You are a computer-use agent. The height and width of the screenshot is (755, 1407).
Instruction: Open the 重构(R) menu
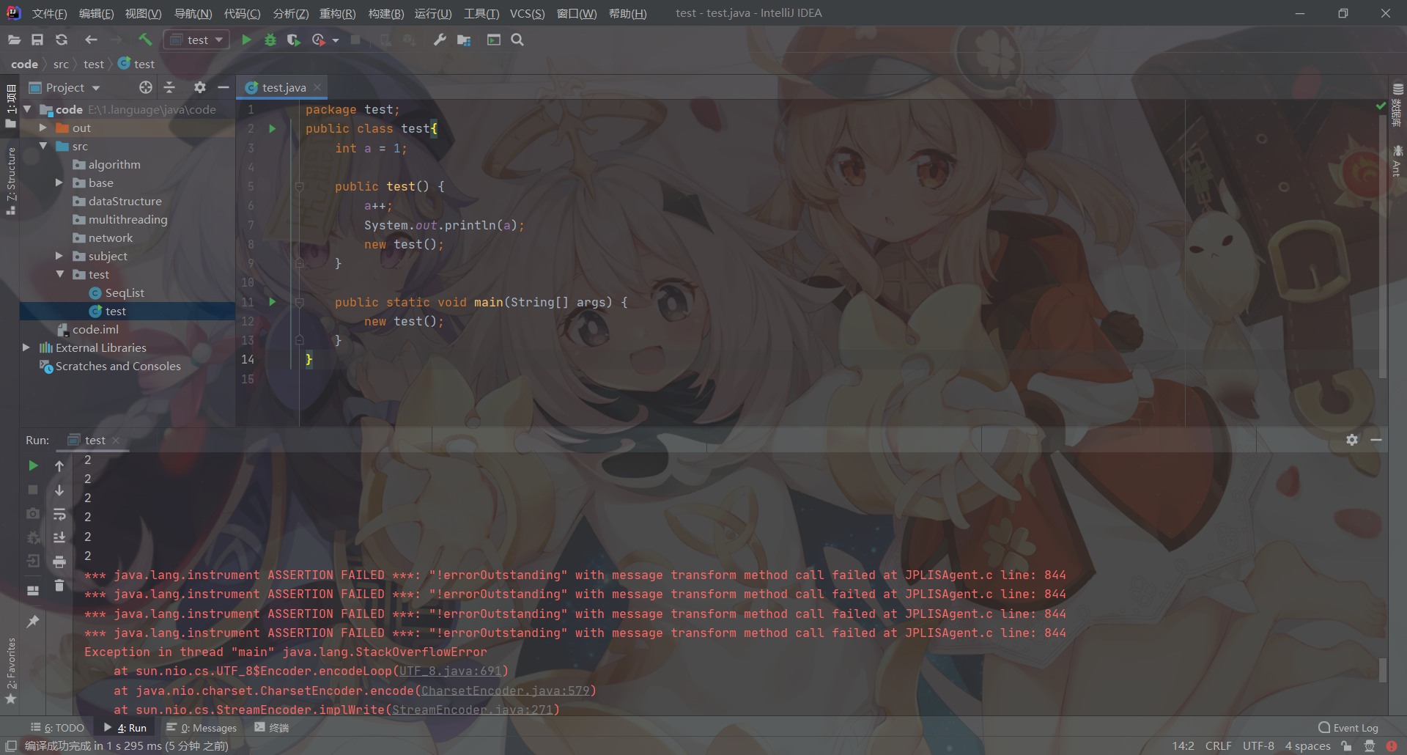click(x=337, y=13)
